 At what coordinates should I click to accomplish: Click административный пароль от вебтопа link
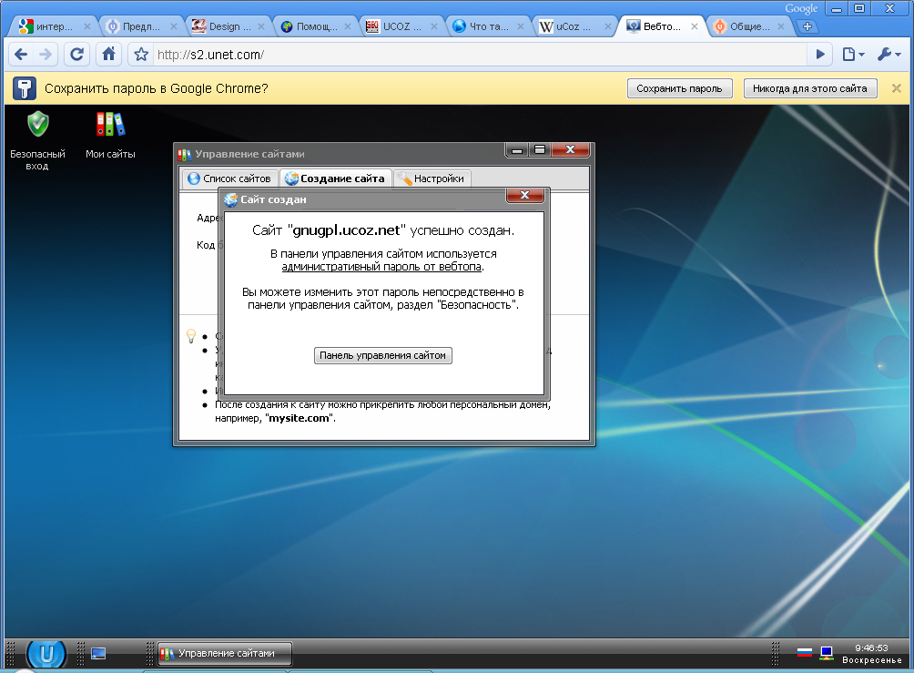381,267
